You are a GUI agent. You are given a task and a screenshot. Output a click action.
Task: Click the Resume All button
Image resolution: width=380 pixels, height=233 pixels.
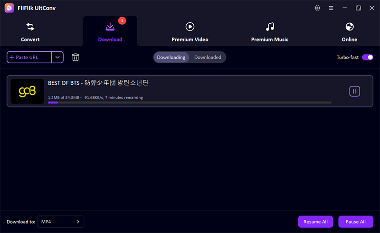coord(315,222)
